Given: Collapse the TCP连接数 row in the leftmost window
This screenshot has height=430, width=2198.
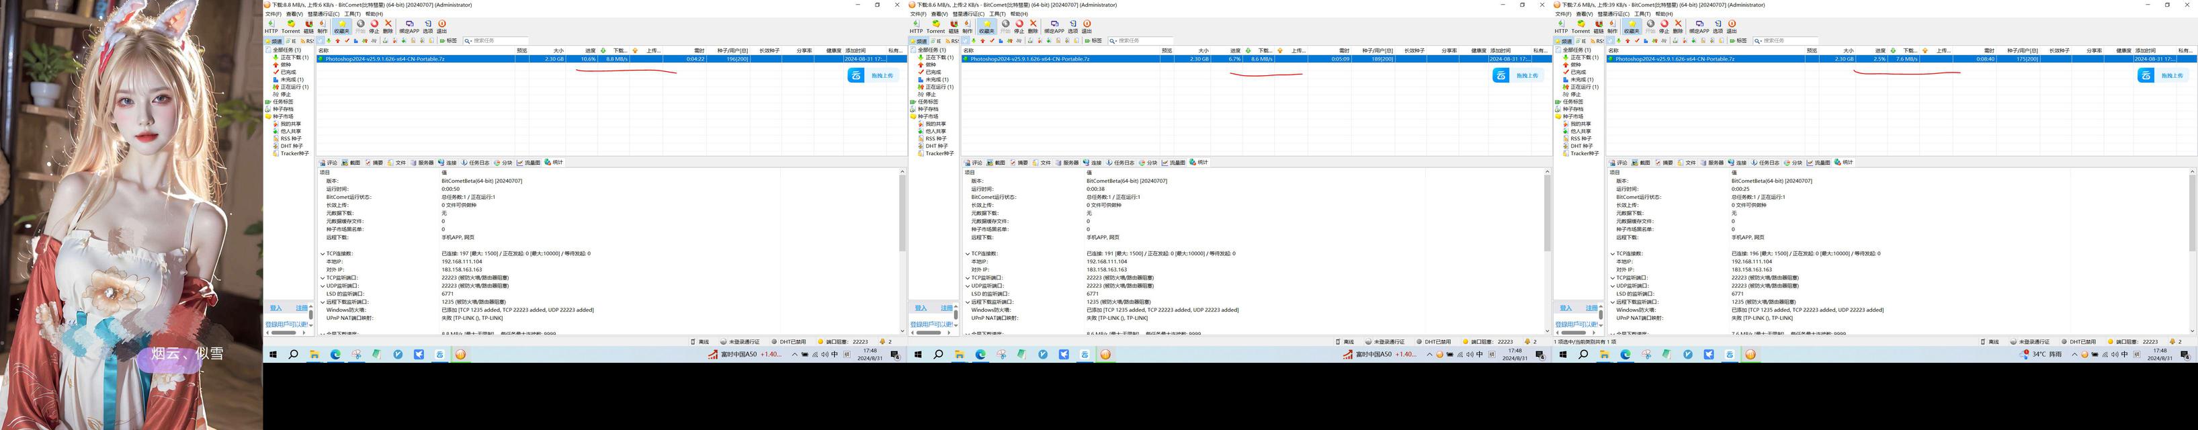Looking at the screenshot, I should tap(323, 253).
